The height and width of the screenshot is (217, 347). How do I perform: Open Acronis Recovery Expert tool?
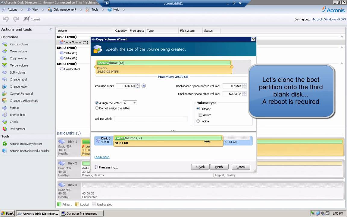[x=5, y=144]
